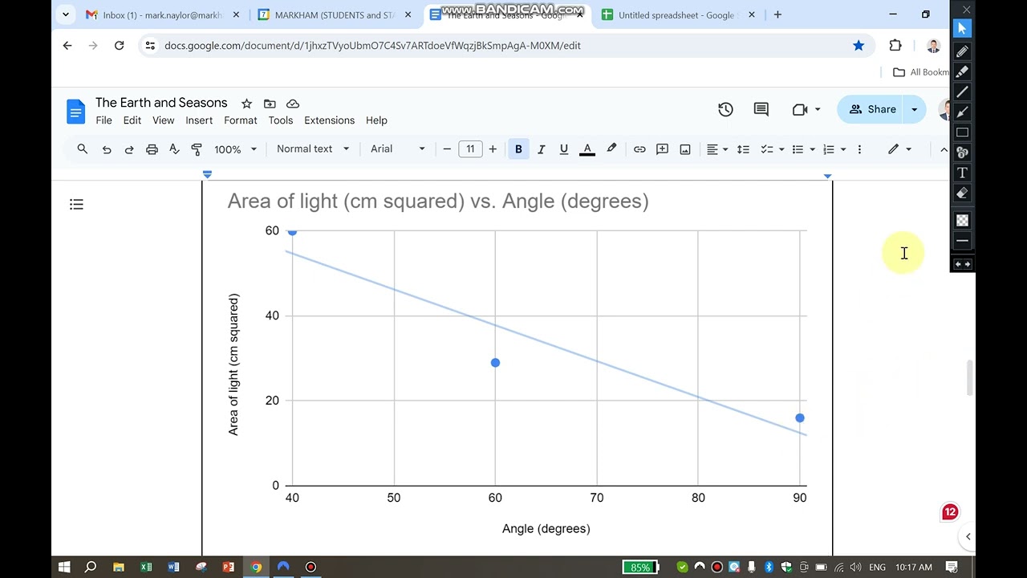Toggle numbered list formatting
Viewport: 1027px width, 578px height.
click(x=829, y=149)
